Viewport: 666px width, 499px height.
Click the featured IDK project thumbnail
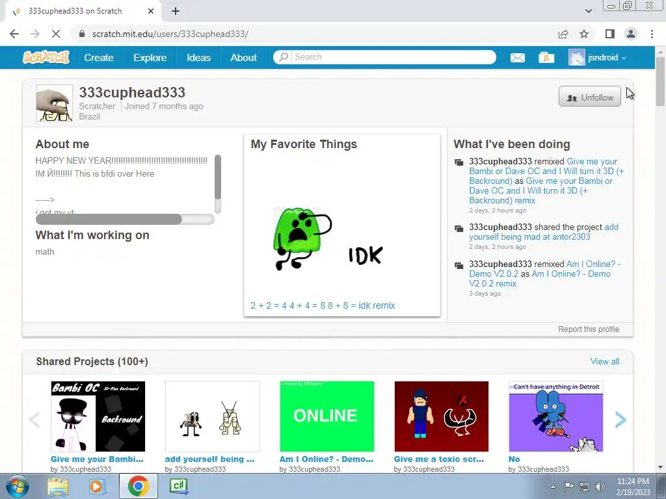(x=342, y=227)
